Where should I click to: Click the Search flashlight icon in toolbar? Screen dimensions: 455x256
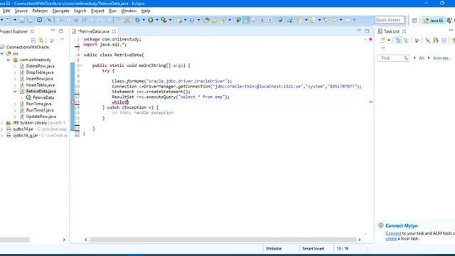click(x=223, y=20)
